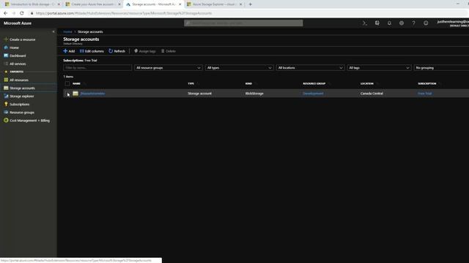Open Resource groups in the sidebar menu
This screenshot has height=263, width=469.
[x=22, y=113]
